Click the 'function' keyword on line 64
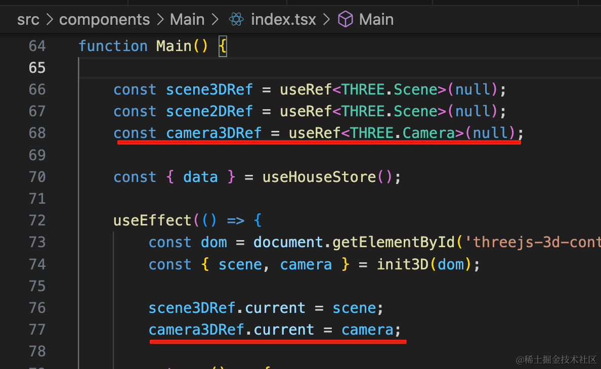This screenshot has width=601, height=369. click(113, 47)
